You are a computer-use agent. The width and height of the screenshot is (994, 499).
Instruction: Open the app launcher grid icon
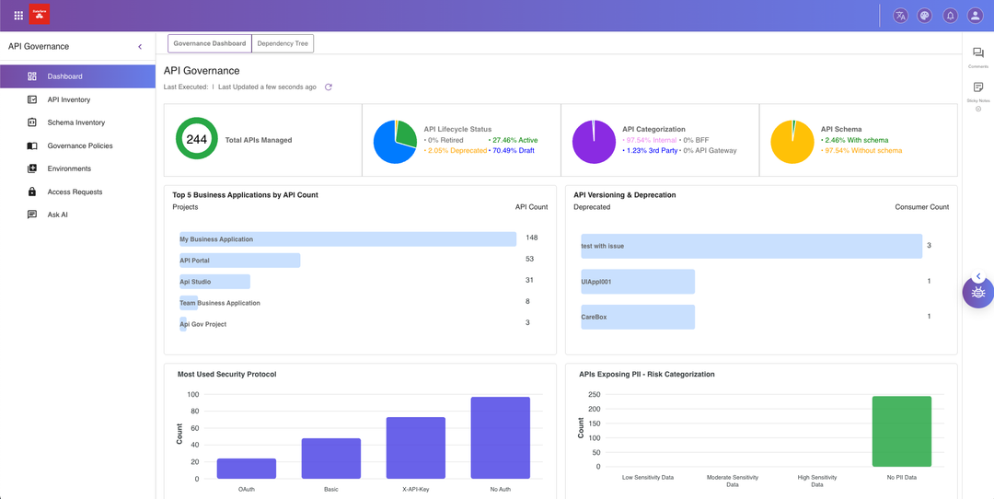(18, 15)
